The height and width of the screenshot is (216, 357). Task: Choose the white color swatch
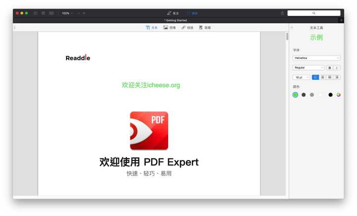321,95
